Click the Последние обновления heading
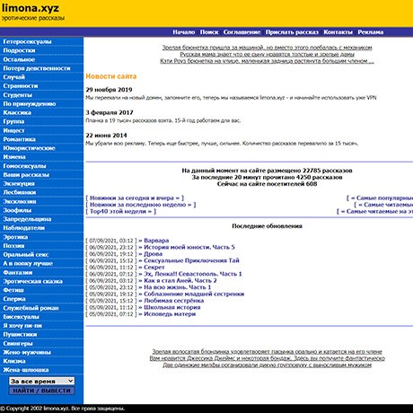 click(267, 226)
